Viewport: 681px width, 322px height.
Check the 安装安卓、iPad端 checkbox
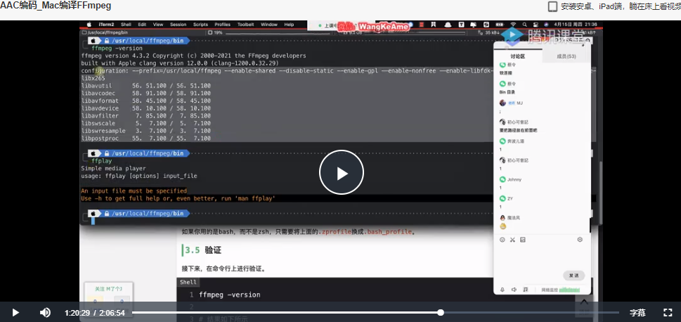(x=552, y=6)
